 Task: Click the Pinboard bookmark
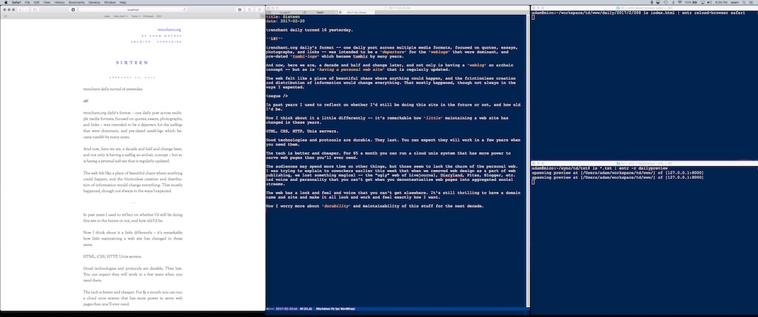coord(148,16)
